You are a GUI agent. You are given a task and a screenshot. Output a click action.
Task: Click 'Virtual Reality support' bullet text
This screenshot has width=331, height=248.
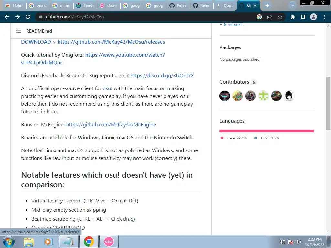[85, 201]
